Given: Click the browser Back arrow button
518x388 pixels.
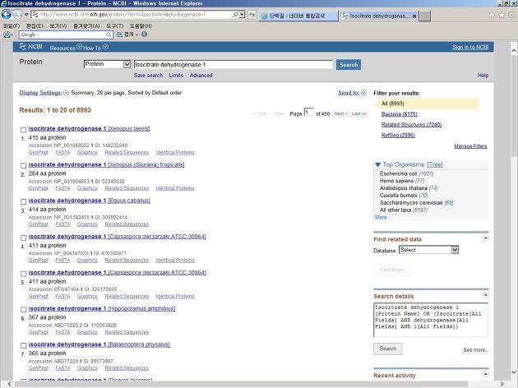Looking at the screenshot, I should click(7, 15).
